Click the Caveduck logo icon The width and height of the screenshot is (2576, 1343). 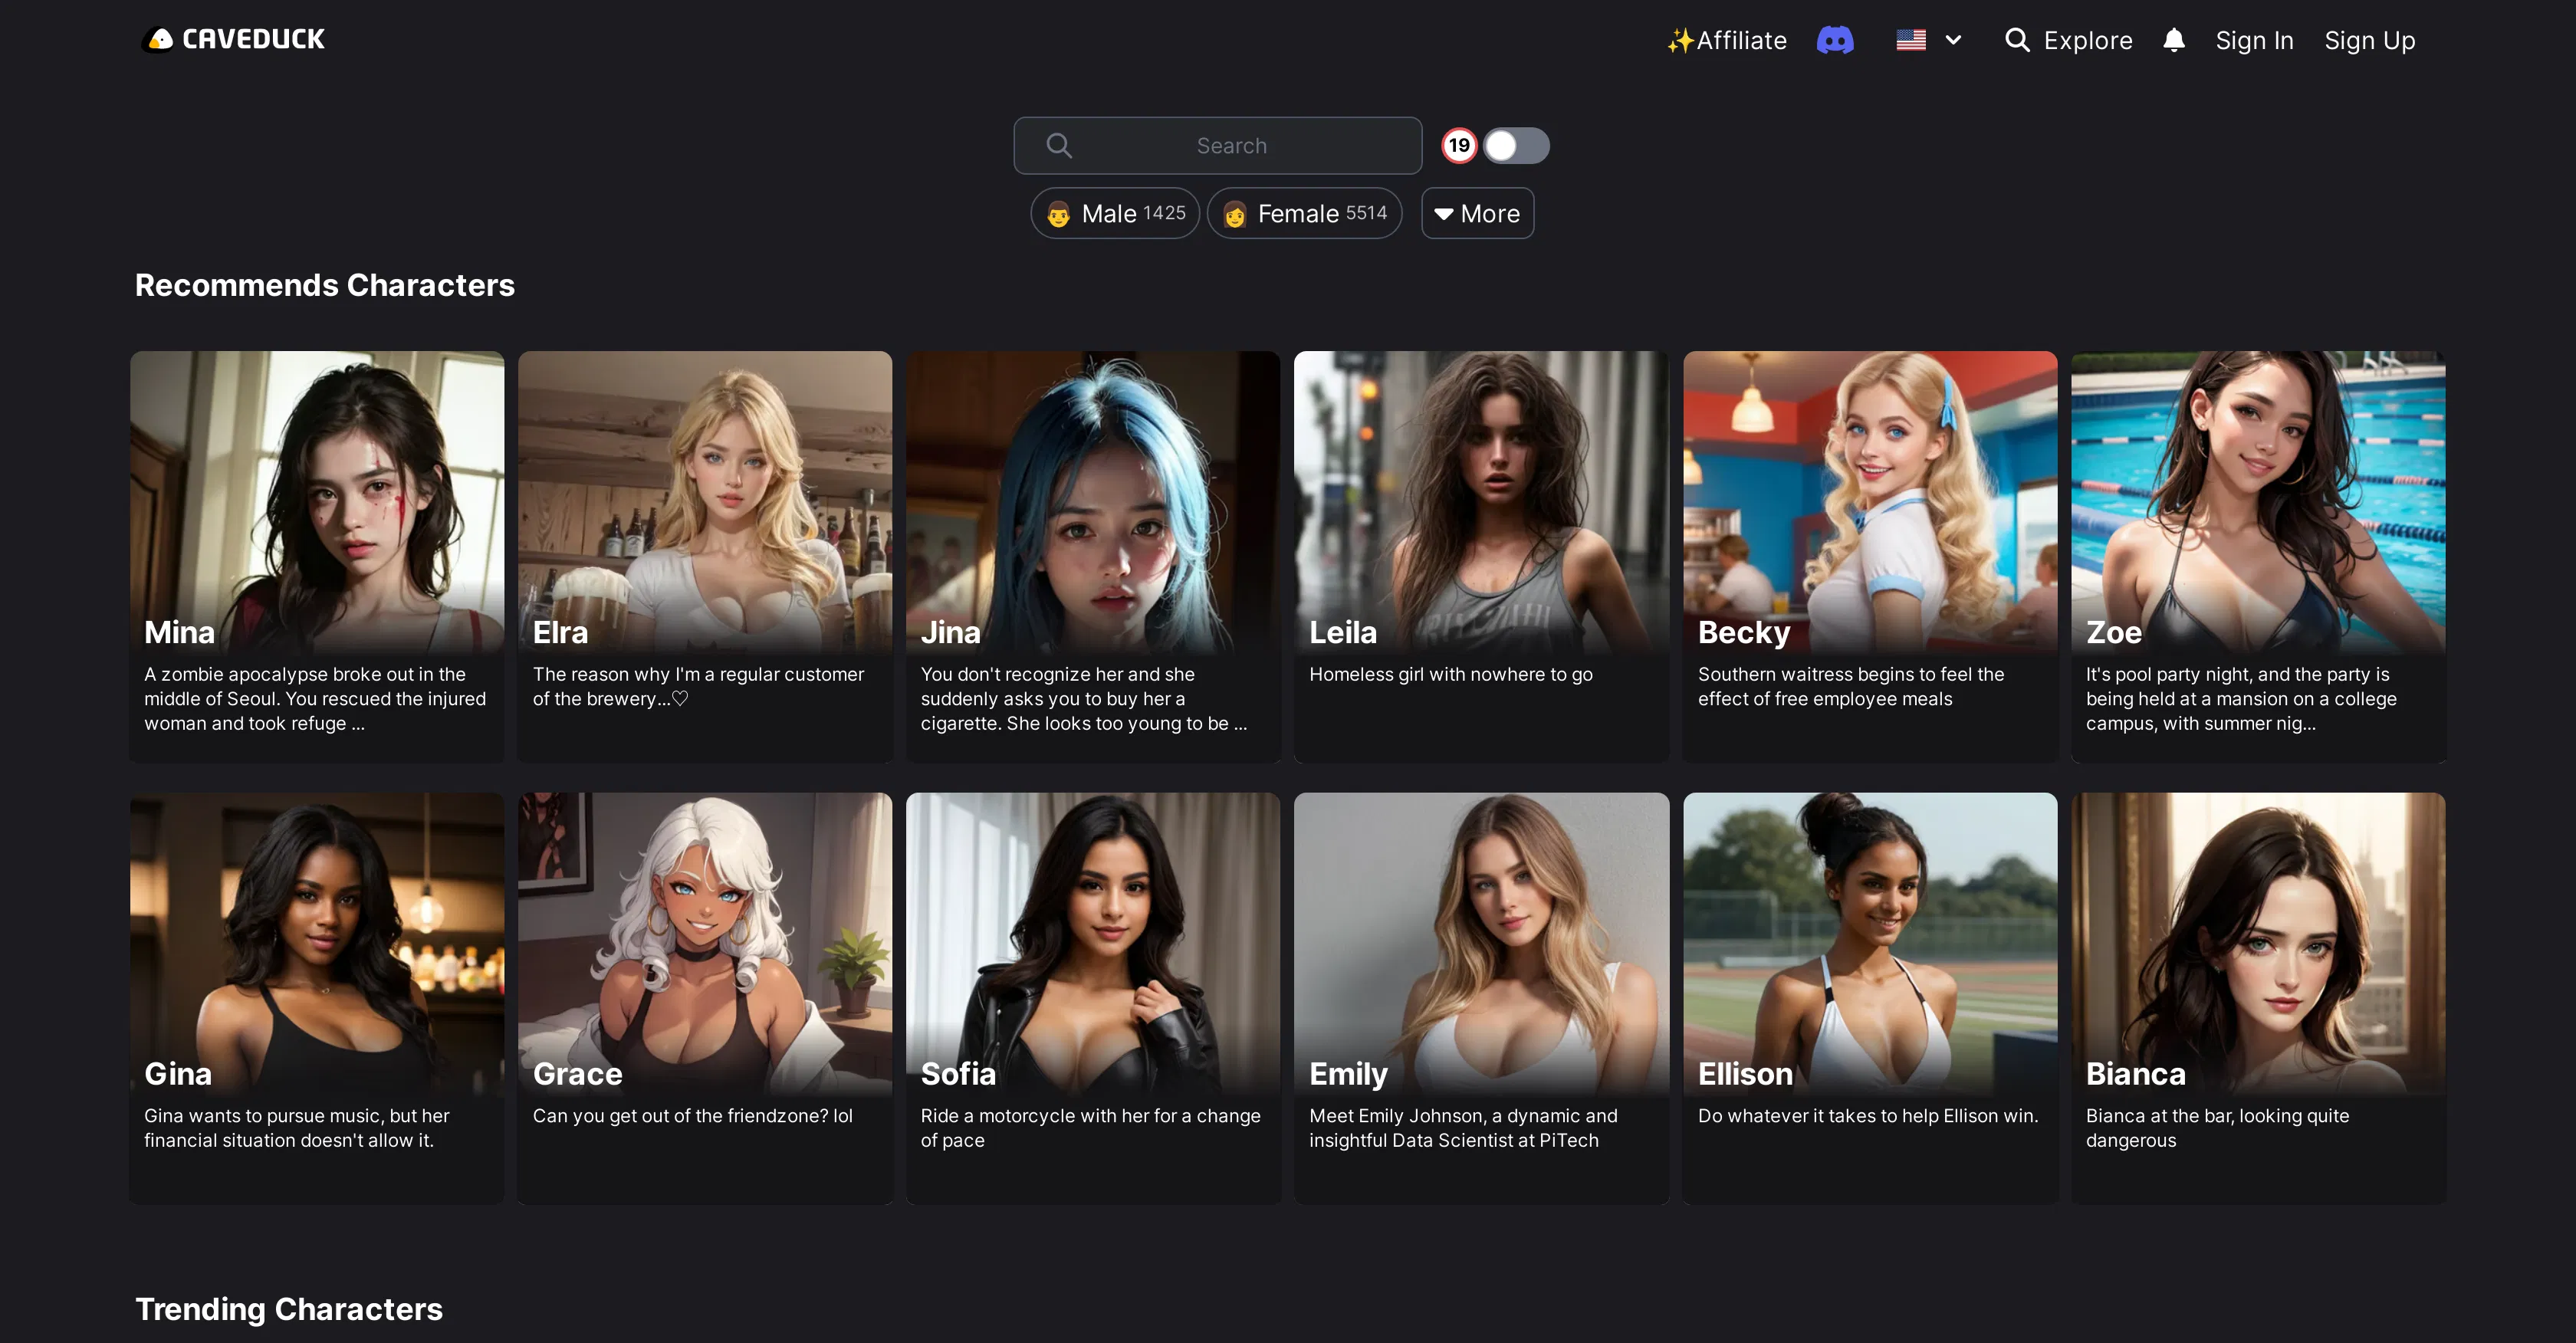[160, 39]
